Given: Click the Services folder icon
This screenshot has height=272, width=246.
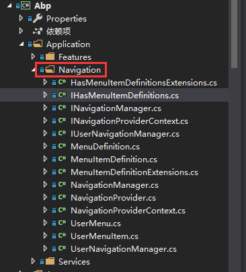Looking at the screenshot, I should (x=50, y=261).
